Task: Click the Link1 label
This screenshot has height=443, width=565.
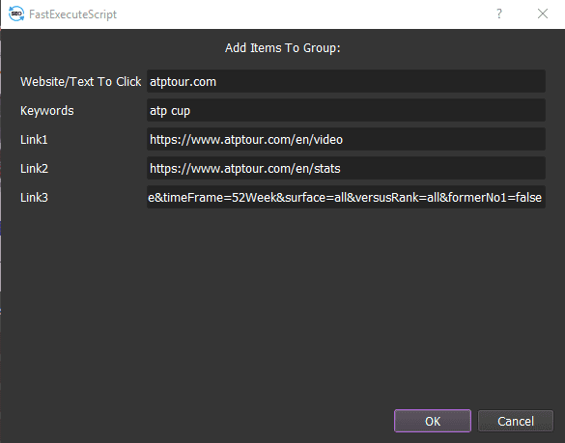Action: pyautogui.click(x=34, y=139)
